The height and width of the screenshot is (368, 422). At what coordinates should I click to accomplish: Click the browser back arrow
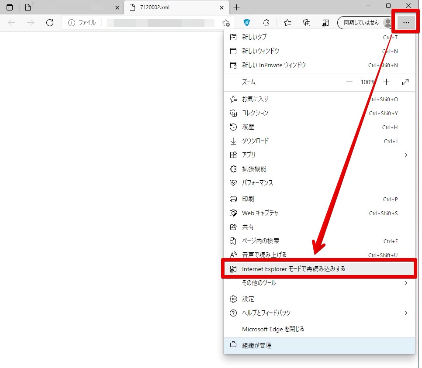tap(11, 23)
